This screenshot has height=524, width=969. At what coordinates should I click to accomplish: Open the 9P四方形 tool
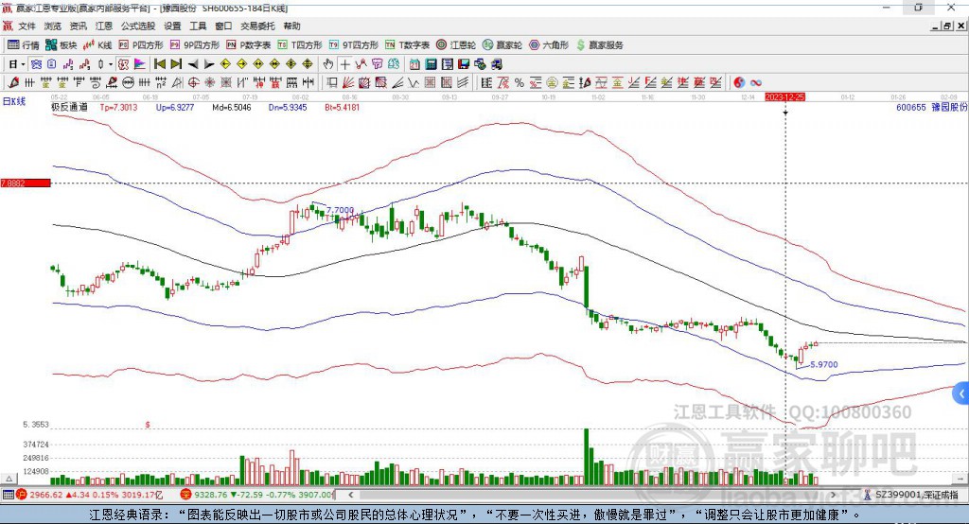(x=195, y=45)
